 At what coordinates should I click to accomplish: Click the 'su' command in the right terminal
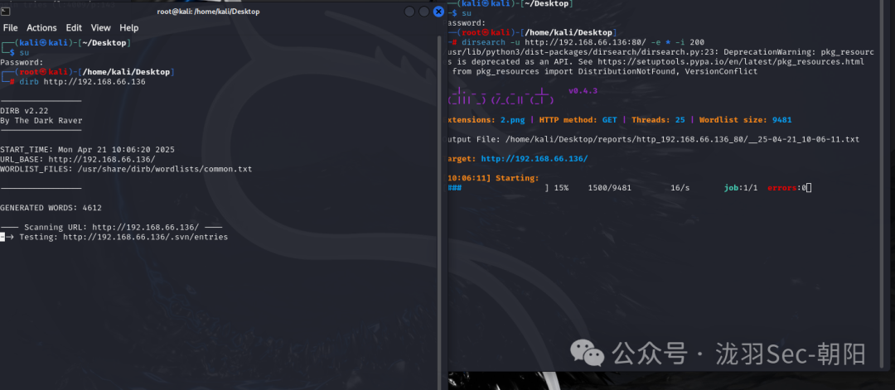click(x=467, y=12)
